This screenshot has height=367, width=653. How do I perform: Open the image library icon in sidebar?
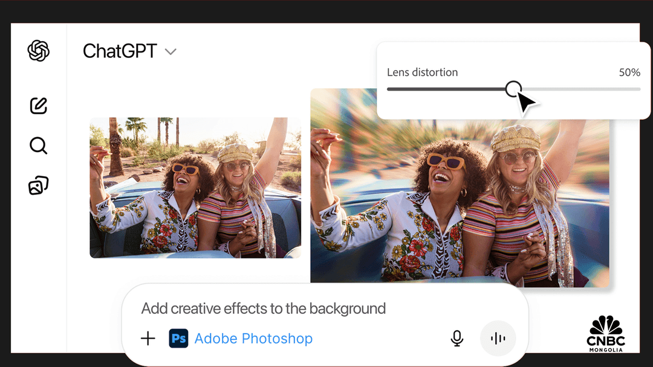pyautogui.click(x=38, y=185)
